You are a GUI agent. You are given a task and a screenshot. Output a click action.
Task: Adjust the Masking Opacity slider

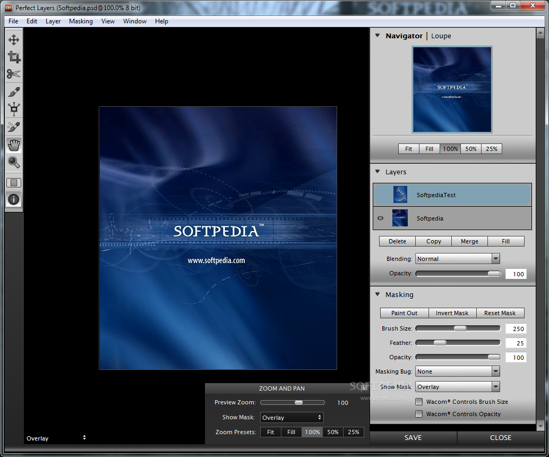click(x=458, y=357)
